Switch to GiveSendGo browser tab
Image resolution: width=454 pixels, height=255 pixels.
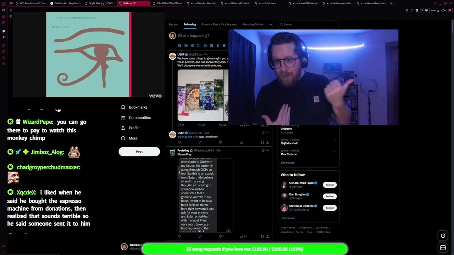pyautogui.click(x=65, y=3)
